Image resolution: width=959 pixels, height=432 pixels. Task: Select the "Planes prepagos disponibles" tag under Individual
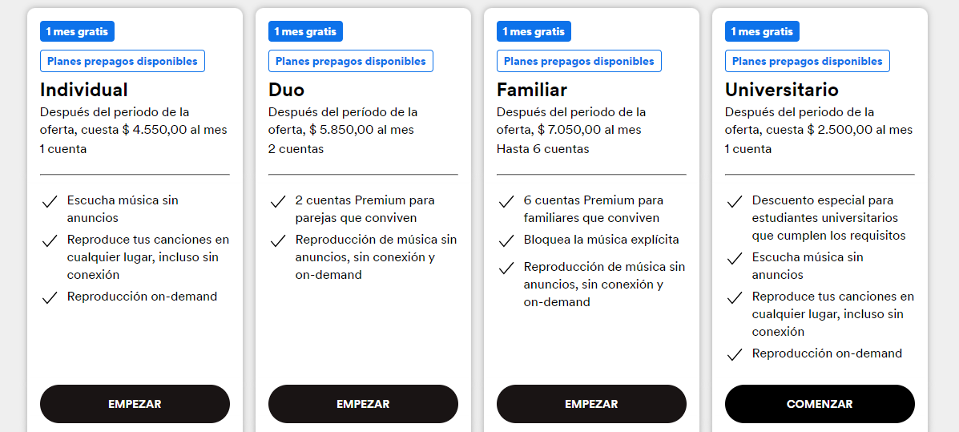(x=122, y=61)
